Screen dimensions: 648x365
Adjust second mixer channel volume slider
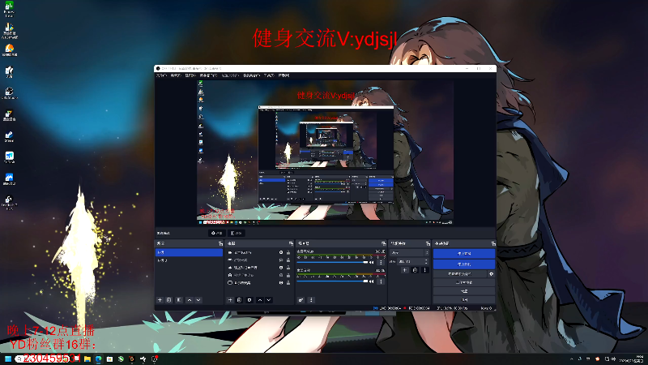tap(332, 281)
